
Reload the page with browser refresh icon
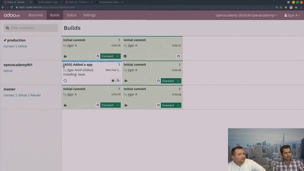point(12,7)
